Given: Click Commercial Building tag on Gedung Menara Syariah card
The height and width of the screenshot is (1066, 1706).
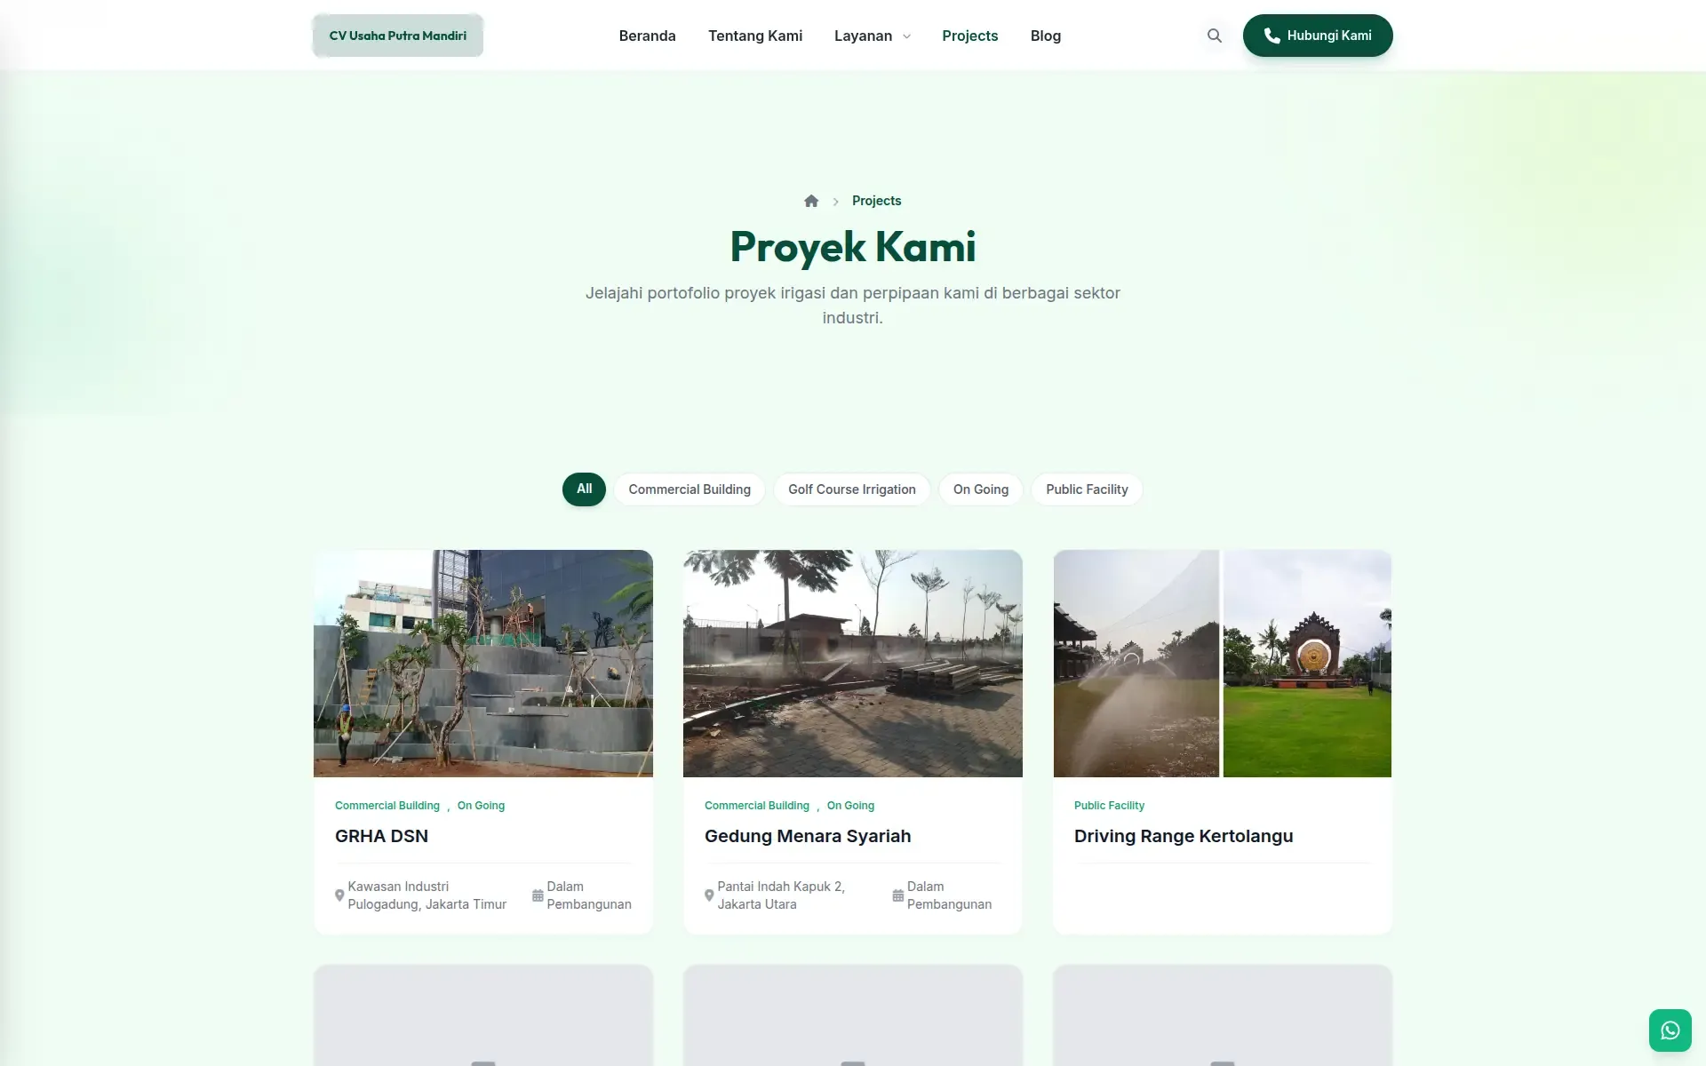Looking at the screenshot, I should (x=757, y=806).
